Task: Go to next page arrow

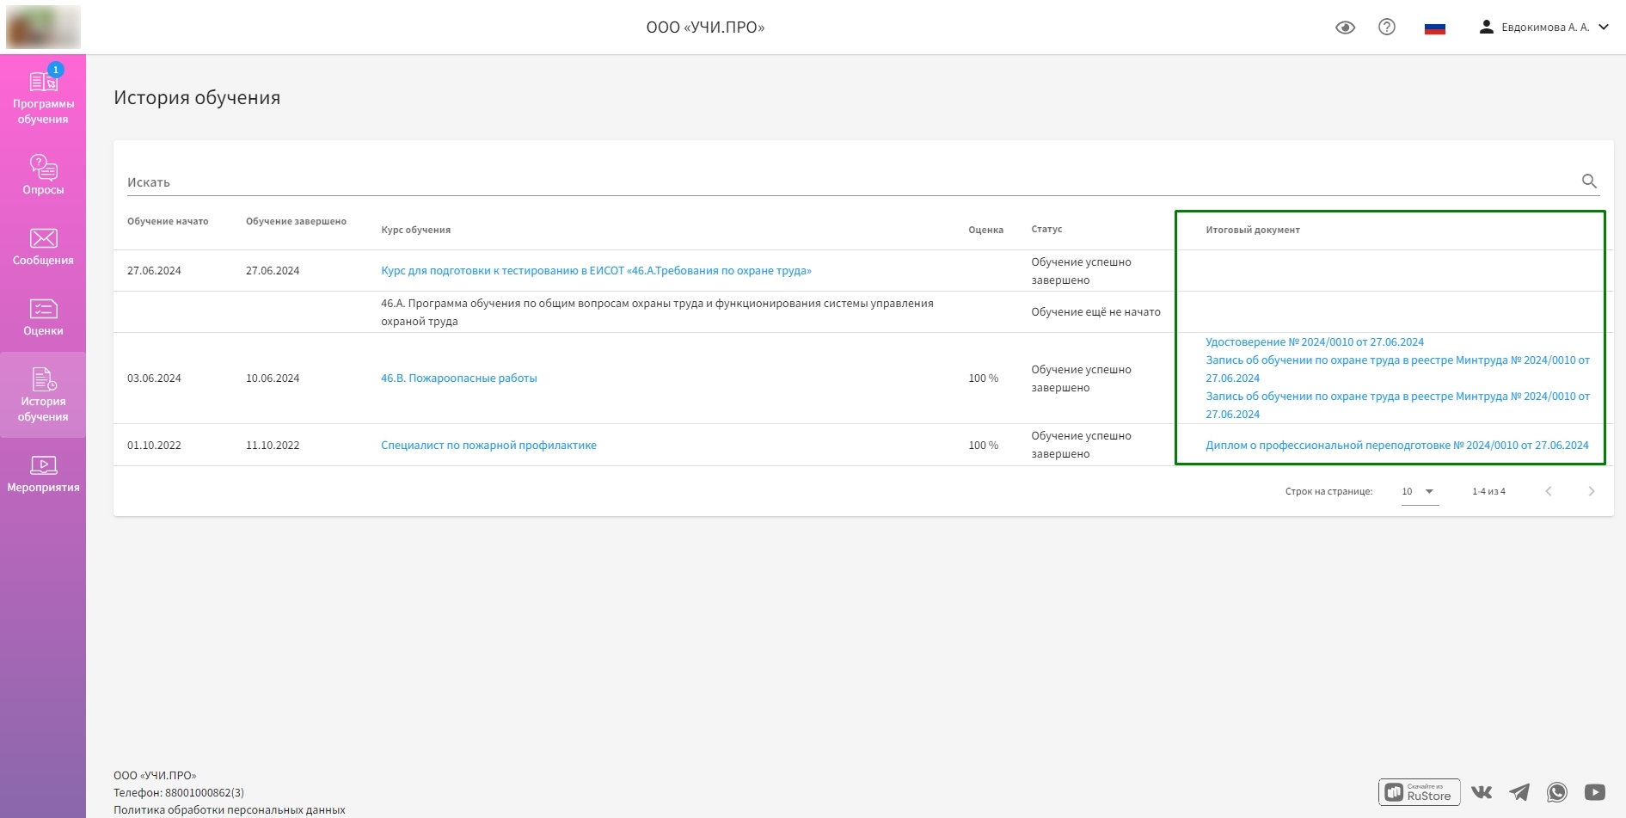Action: point(1591,491)
